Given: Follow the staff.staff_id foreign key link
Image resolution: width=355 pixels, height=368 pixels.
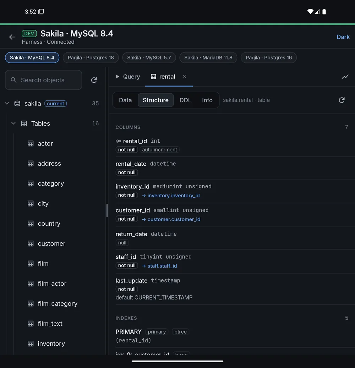Looking at the screenshot, I should tap(159, 266).
